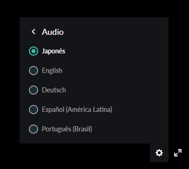Click the Español (América Latina) label text
The width and height of the screenshot is (189, 169).
77,110
